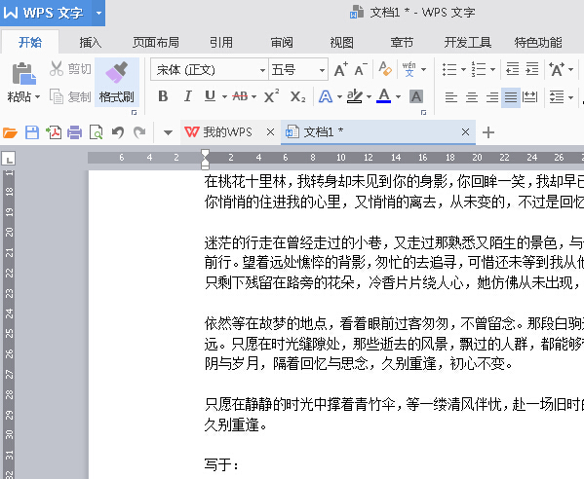The height and width of the screenshot is (479, 584).
Task: Open the 页面布局 ribbon tab
Action: (x=156, y=43)
